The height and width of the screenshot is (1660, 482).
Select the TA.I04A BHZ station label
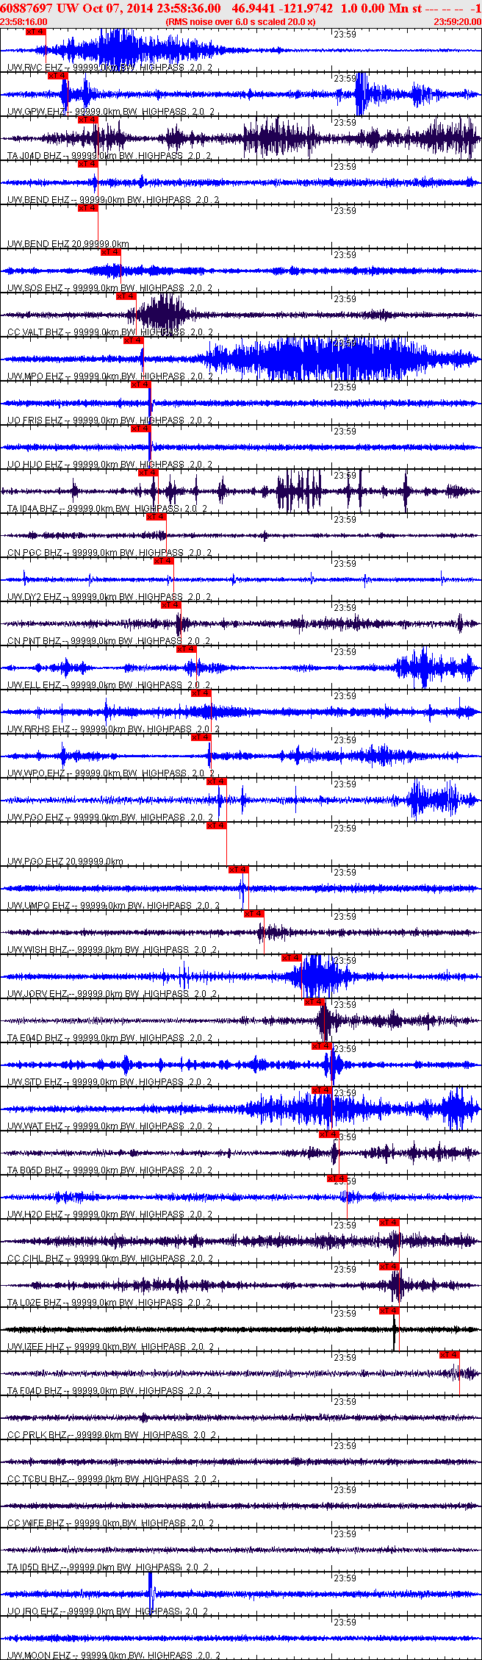pyautogui.click(x=107, y=508)
